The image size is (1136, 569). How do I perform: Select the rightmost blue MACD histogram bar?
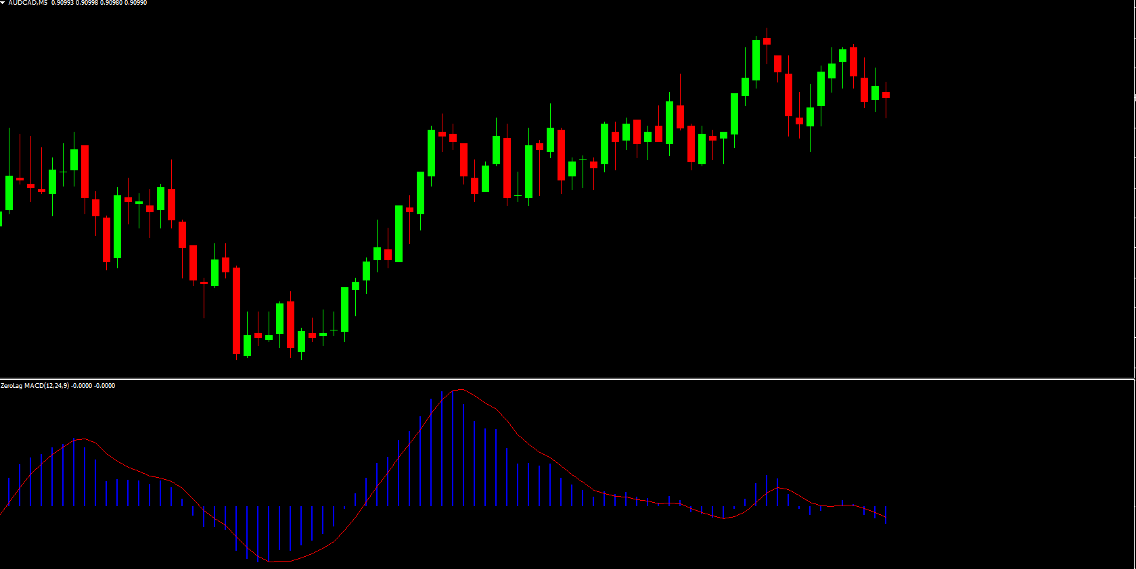[x=886, y=514]
